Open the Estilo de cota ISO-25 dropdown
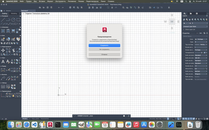 (x=200, y=58)
